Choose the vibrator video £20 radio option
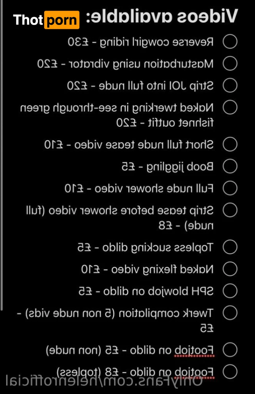This screenshot has height=394, width=255. pos(231,64)
